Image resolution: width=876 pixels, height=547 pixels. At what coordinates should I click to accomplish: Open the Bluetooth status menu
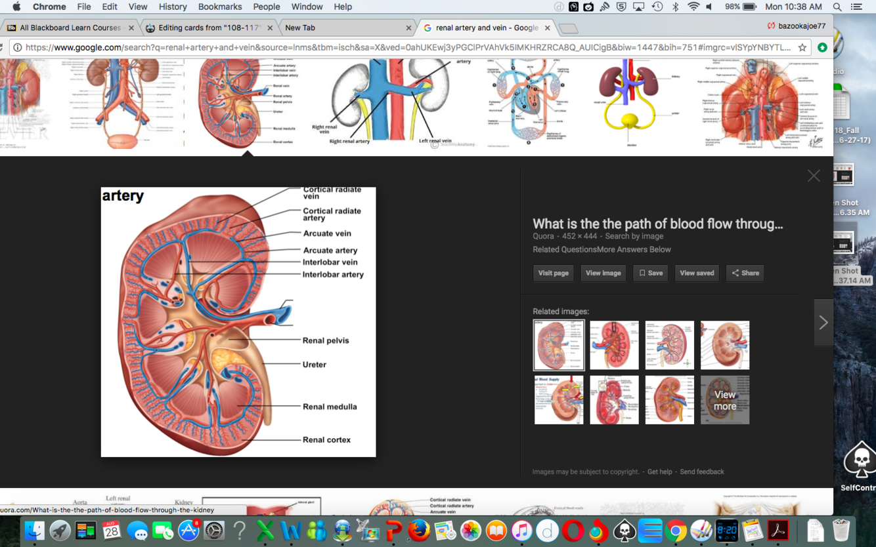675,7
